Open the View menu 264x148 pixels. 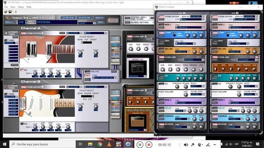click(x=13, y=7)
